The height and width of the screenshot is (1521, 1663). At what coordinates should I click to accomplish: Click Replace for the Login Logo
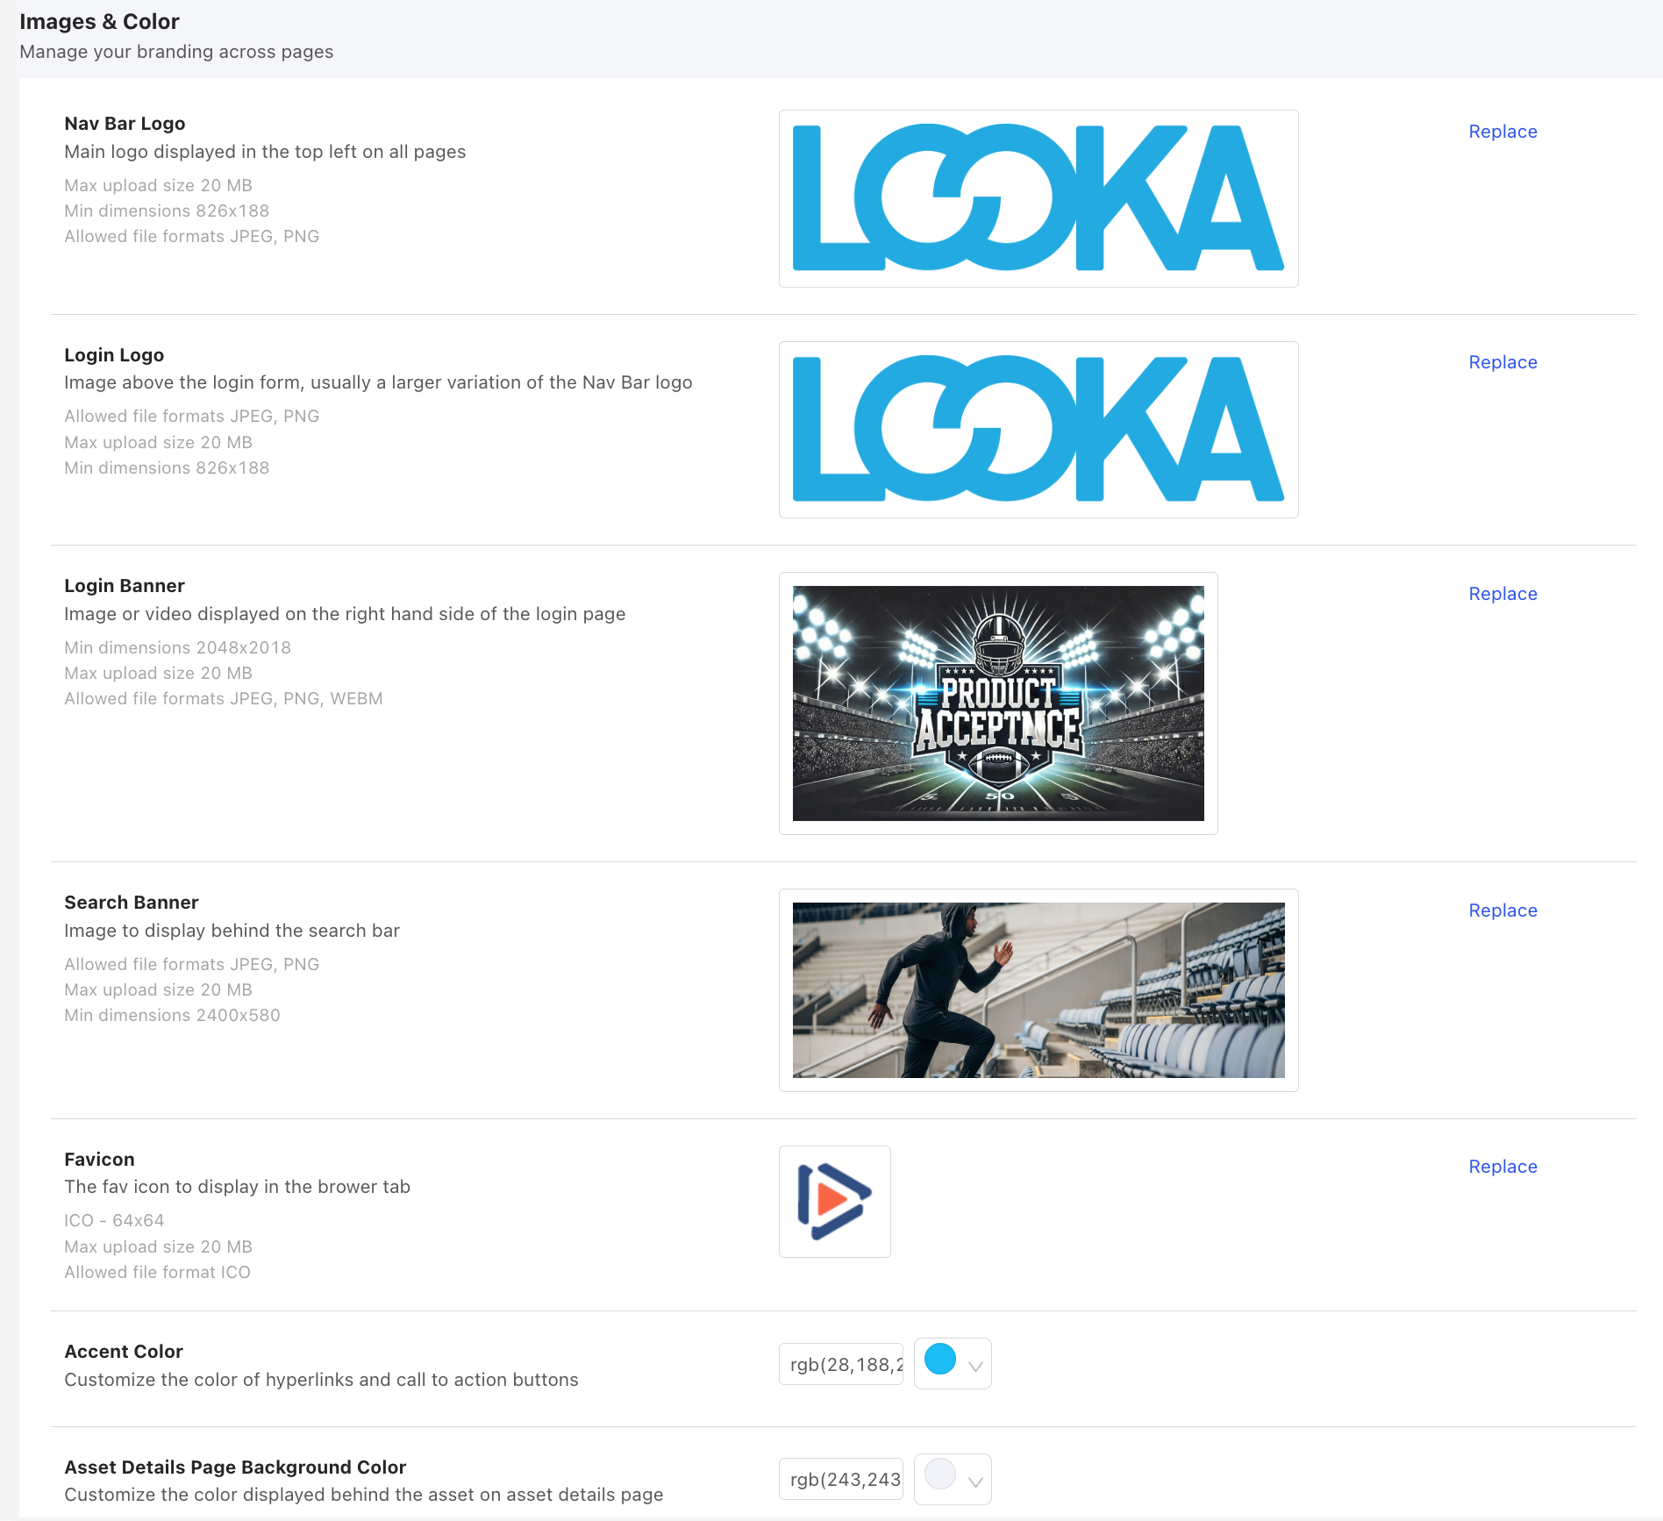tap(1502, 362)
